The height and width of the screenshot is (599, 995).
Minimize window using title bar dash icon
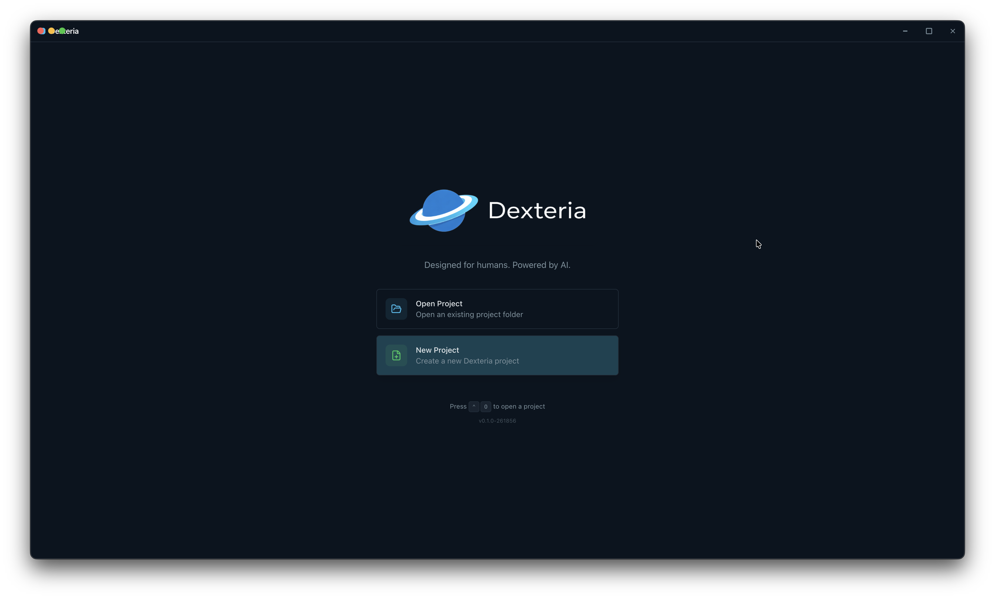[x=905, y=31]
